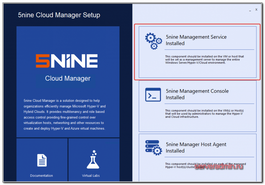Click the Cloud Manager heading text
This screenshot has height=185, width=265.
pyautogui.click(x=68, y=78)
